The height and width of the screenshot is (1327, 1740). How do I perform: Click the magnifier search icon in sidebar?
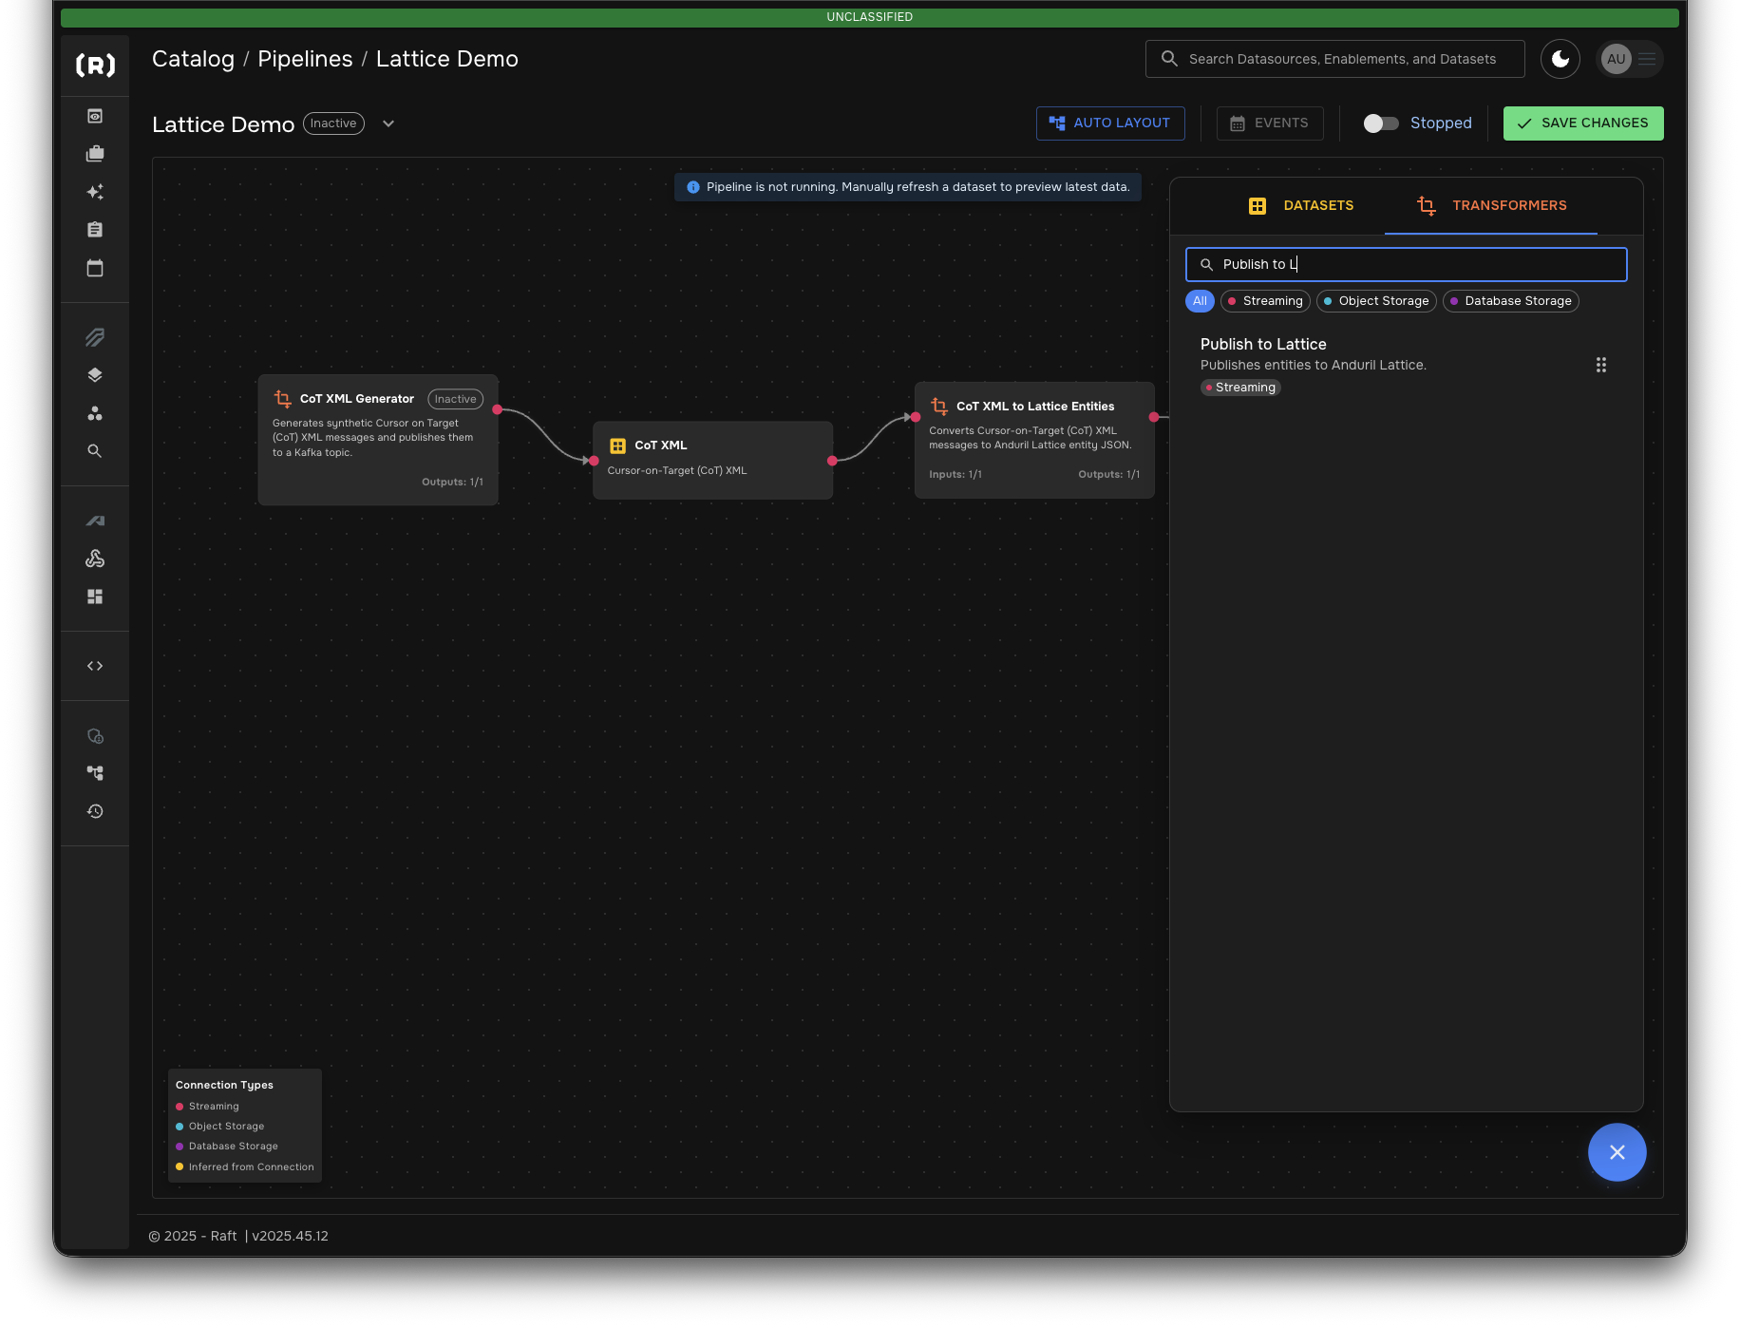[95, 451]
